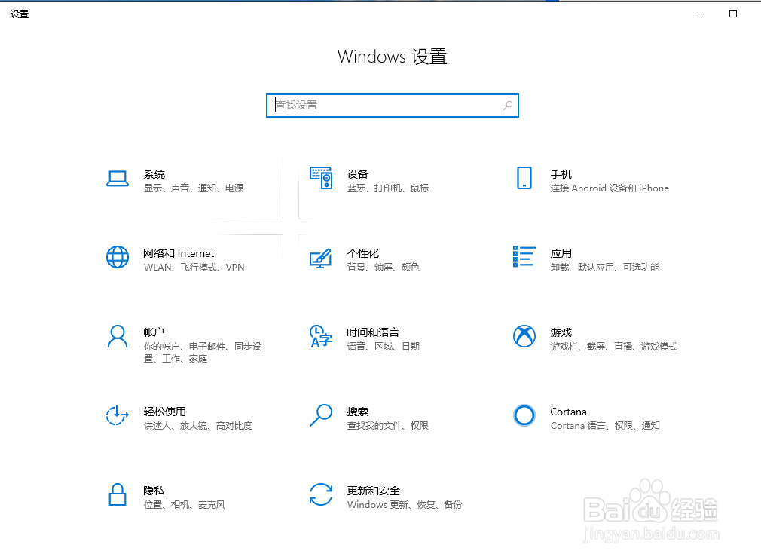Open the 设备 keyboard and speaker icon
Viewport: 761px width, 560px height.
[321, 178]
